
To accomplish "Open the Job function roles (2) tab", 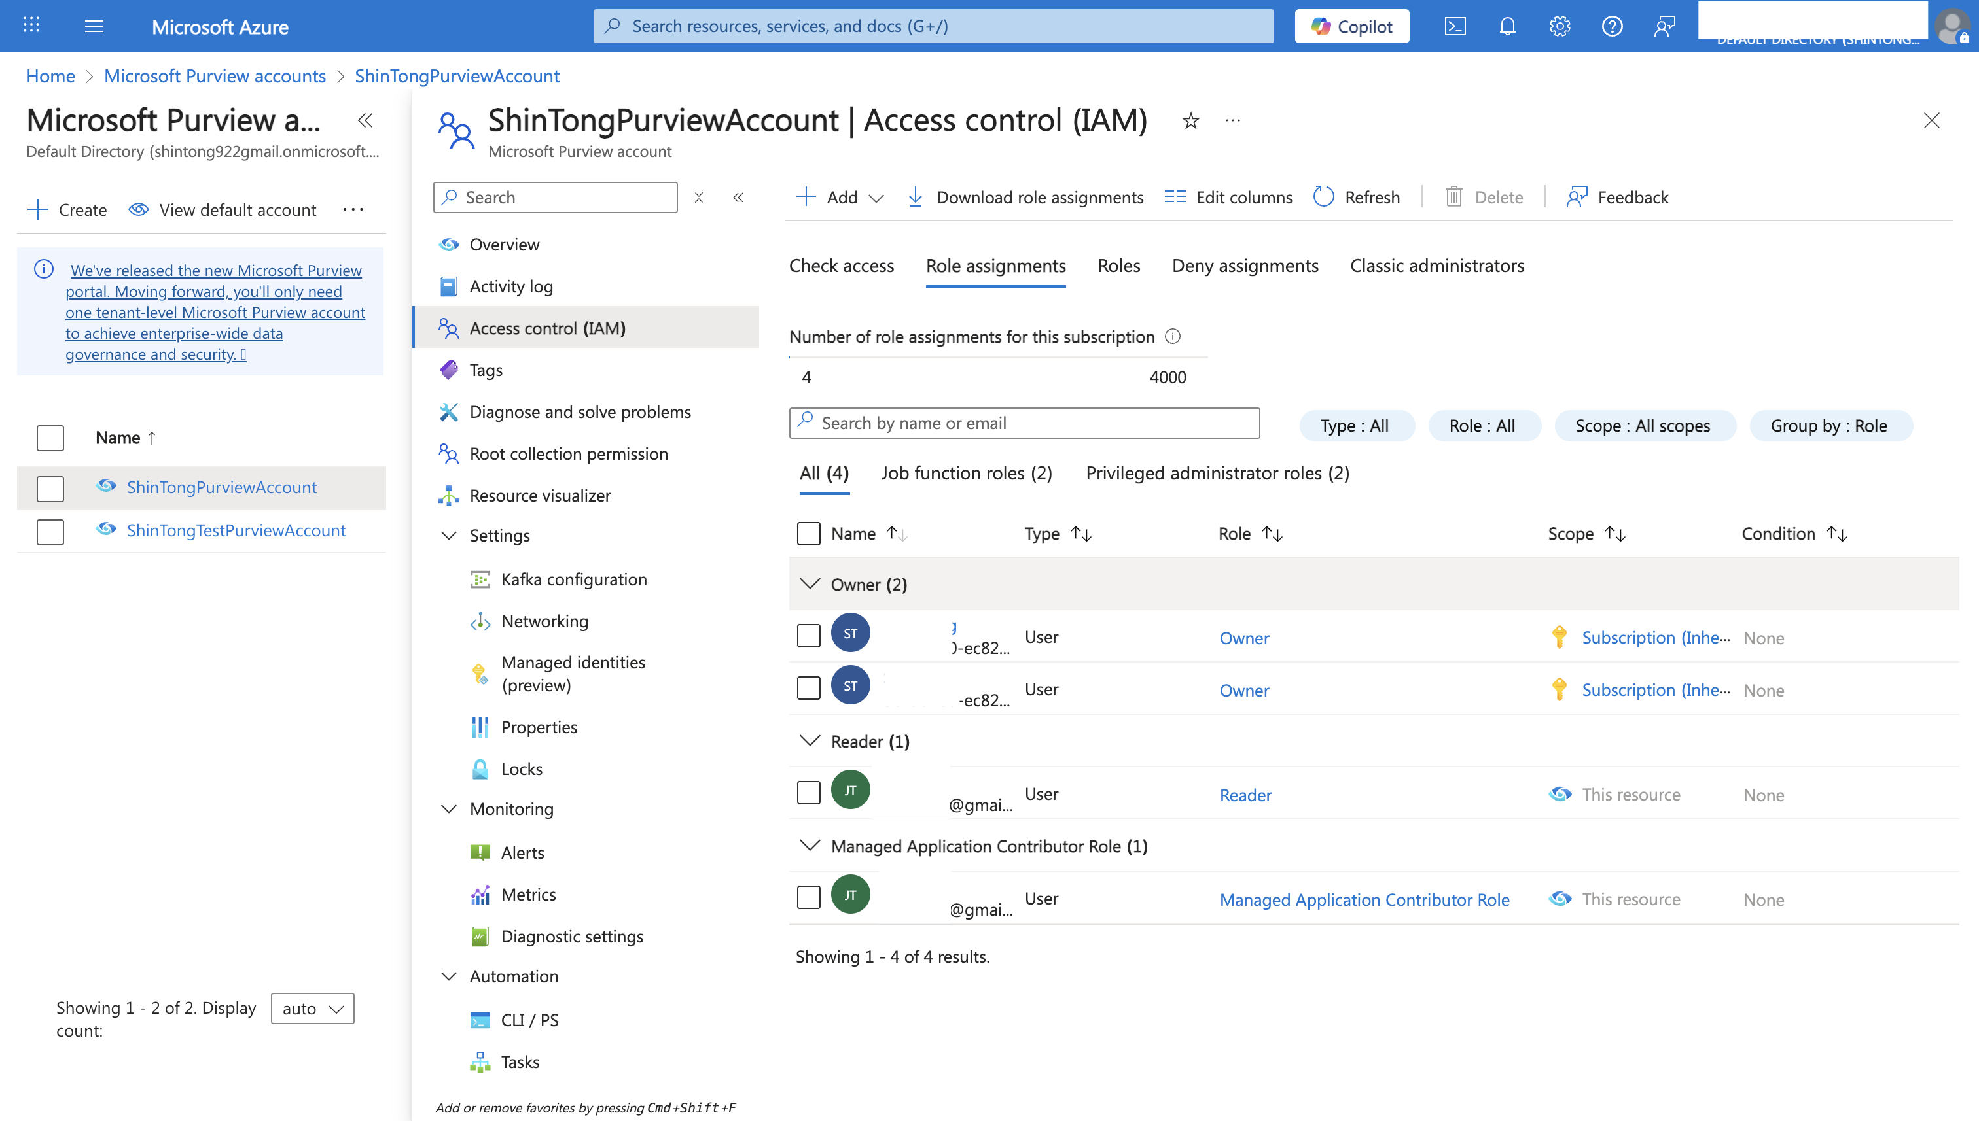I will (x=966, y=473).
